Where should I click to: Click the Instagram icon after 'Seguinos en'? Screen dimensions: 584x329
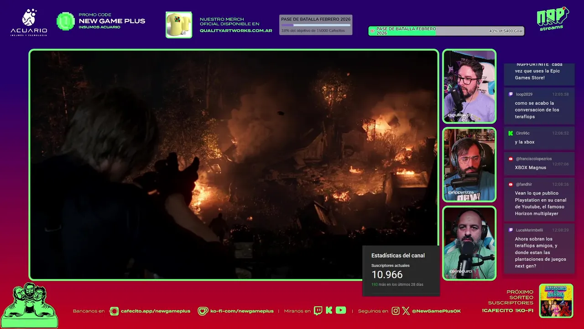pyautogui.click(x=396, y=311)
